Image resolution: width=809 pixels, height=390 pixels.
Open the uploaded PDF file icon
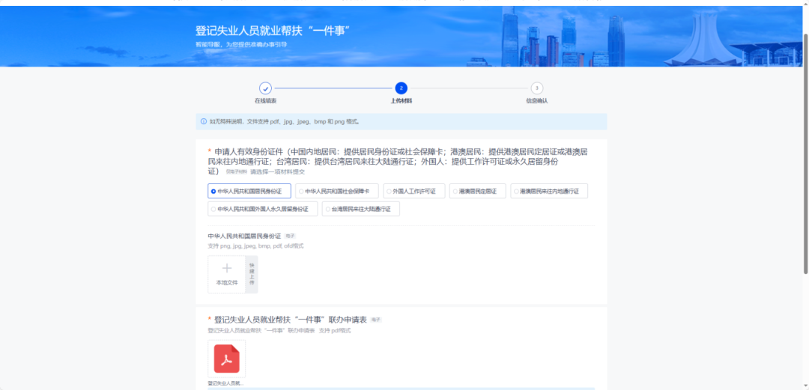tap(226, 359)
